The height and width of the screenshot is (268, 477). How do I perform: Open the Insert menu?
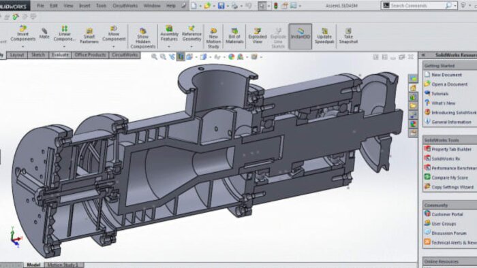[84, 5]
